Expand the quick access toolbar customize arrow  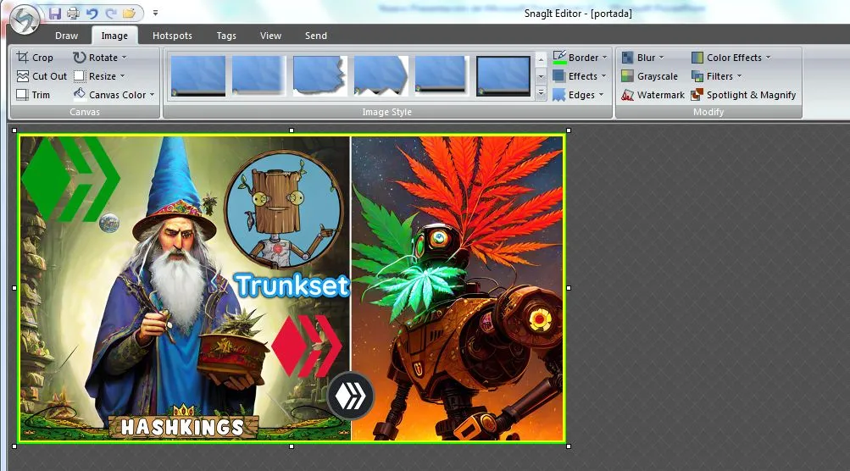tap(155, 13)
